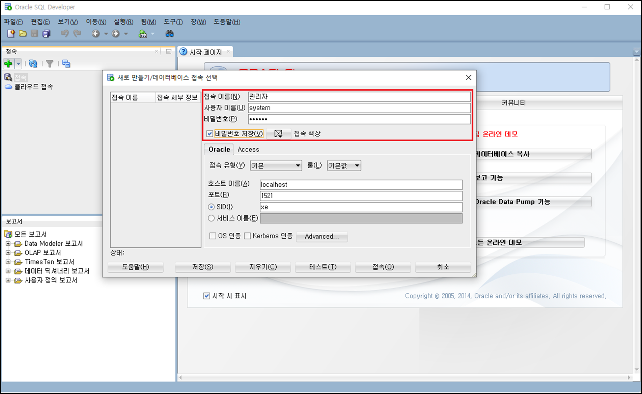Select the SID radio button
This screenshot has height=394, width=642.
(211, 207)
